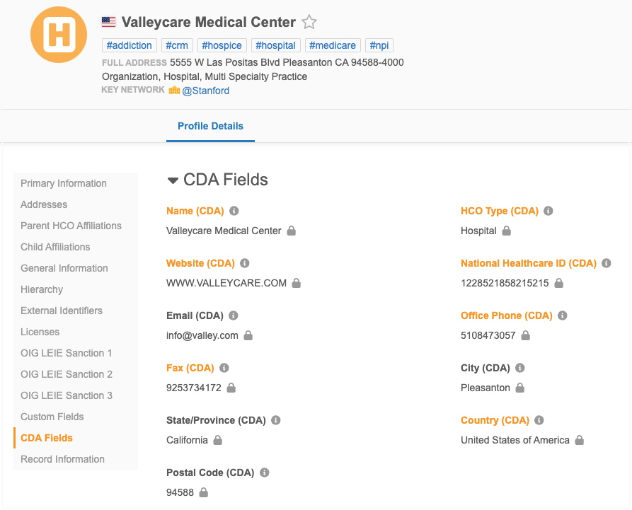Click info icon beside Name (CDA)
The image size is (632, 510).
pyautogui.click(x=234, y=211)
